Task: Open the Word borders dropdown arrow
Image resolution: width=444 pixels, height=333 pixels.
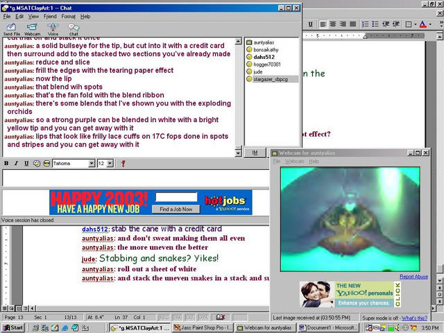Action: (x=415, y=24)
